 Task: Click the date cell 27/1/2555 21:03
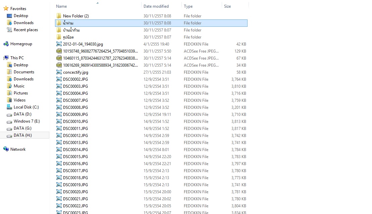(157, 72)
